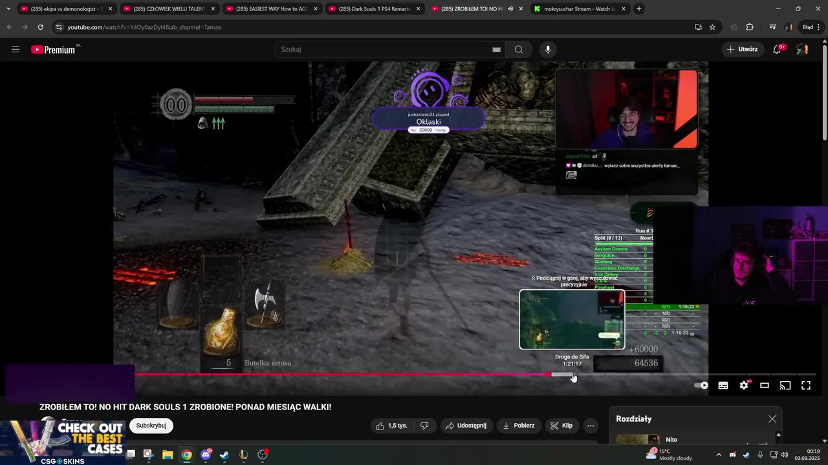Viewport: 828px width, 465px height.
Task: Click the Klip button
Action: (561, 426)
